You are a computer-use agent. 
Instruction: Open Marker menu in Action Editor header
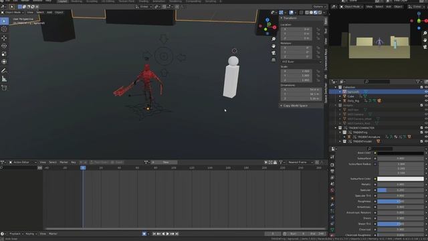pyautogui.click(x=64, y=162)
